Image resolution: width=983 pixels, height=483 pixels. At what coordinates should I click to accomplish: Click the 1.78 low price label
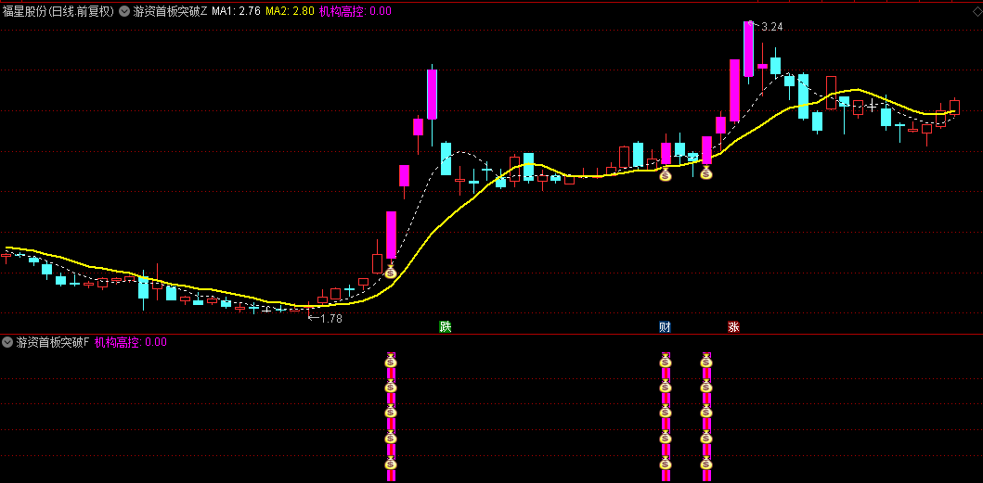click(331, 318)
